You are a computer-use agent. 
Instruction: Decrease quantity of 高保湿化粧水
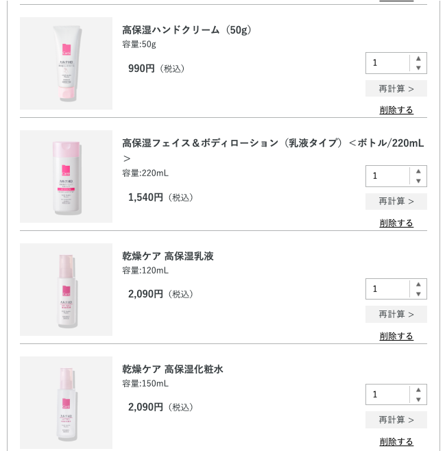click(418, 400)
